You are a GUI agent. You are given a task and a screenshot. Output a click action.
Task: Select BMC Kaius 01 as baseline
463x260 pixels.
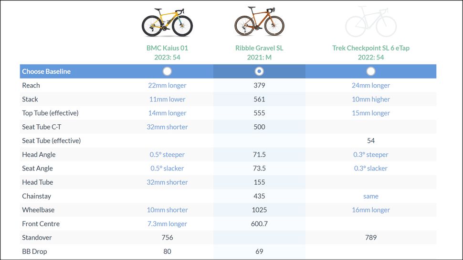pyautogui.click(x=167, y=71)
